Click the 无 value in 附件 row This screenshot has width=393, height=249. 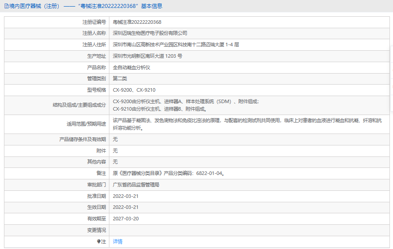point(115,151)
